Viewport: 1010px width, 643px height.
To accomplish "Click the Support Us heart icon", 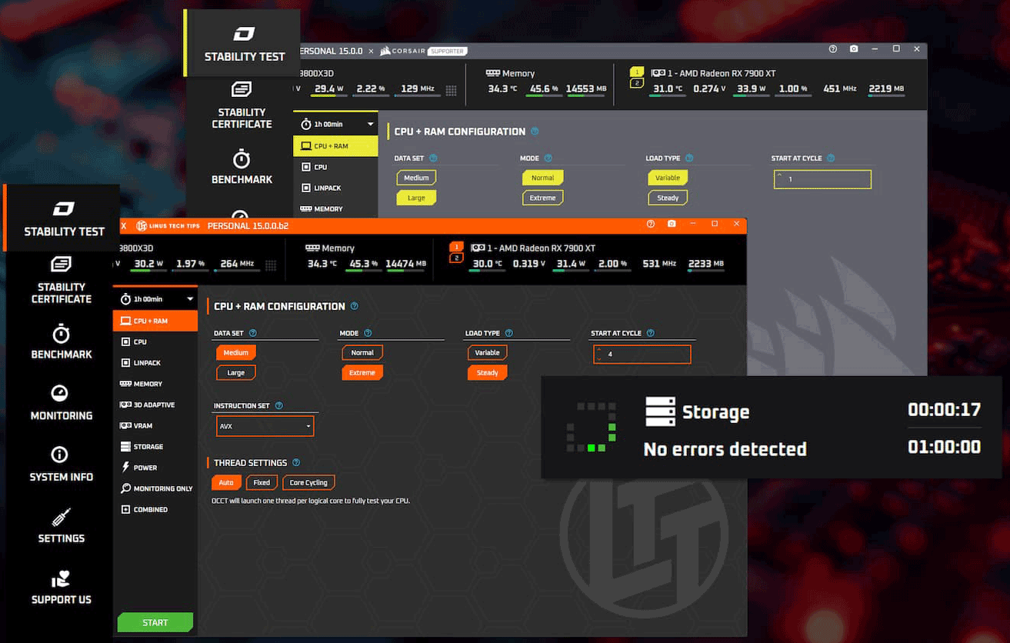I will 60,579.
